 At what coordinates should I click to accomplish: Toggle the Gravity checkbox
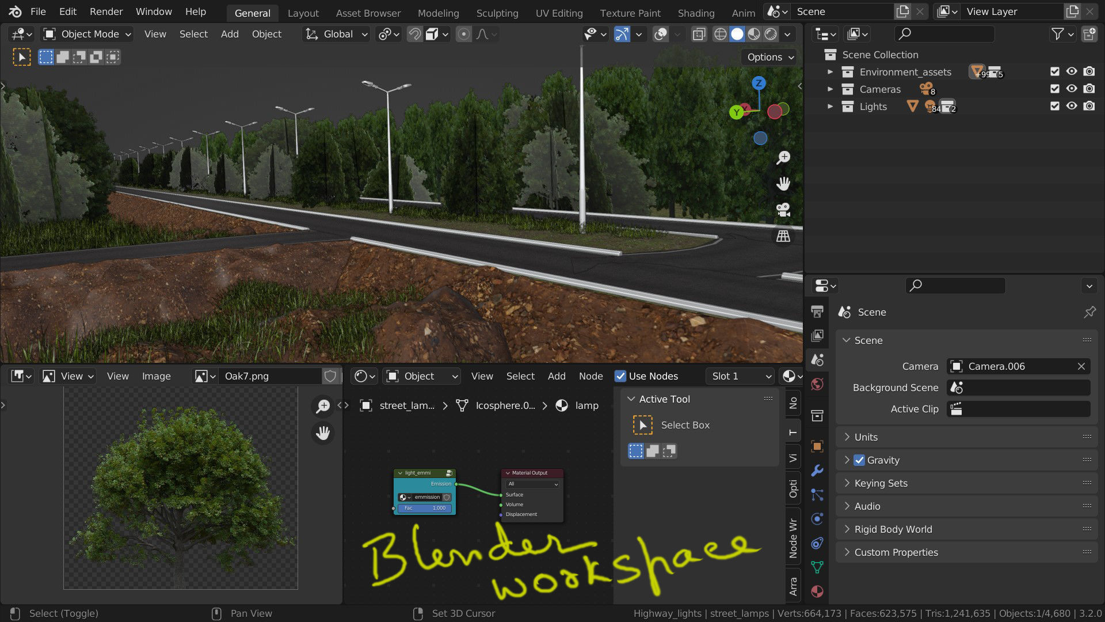[x=859, y=460]
